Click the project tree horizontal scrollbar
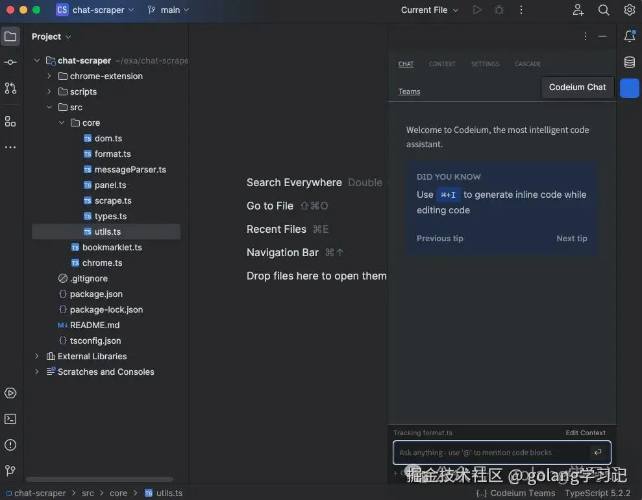The height and width of the screenshot is (500, 642). (x=100, y=479)
